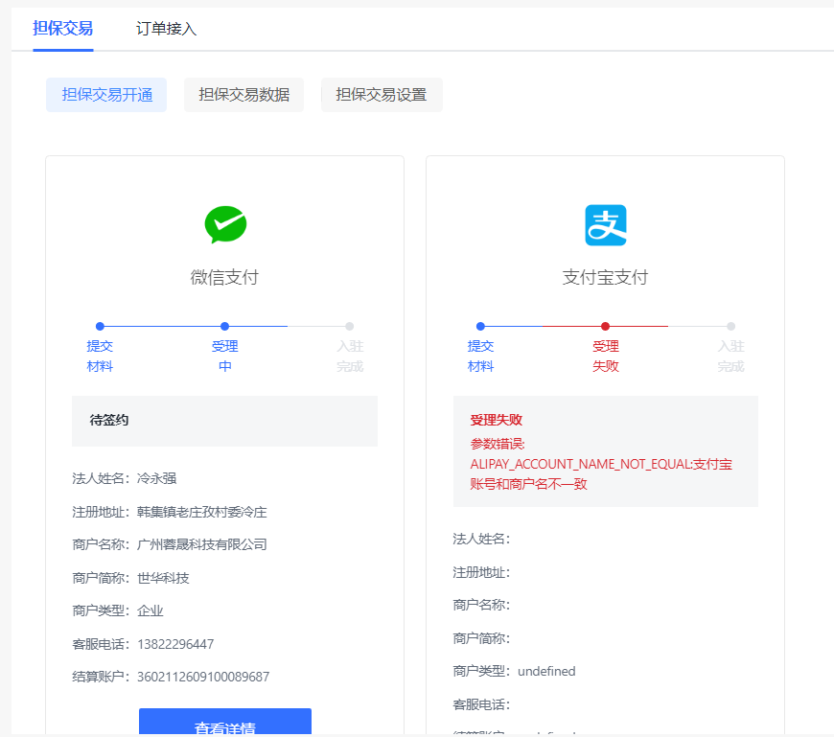Screen dimensions: 834x737
Task: Click merchant name 广州蓉晟科技有限公司
Action: pyautogui.click(x=201, y=544)
